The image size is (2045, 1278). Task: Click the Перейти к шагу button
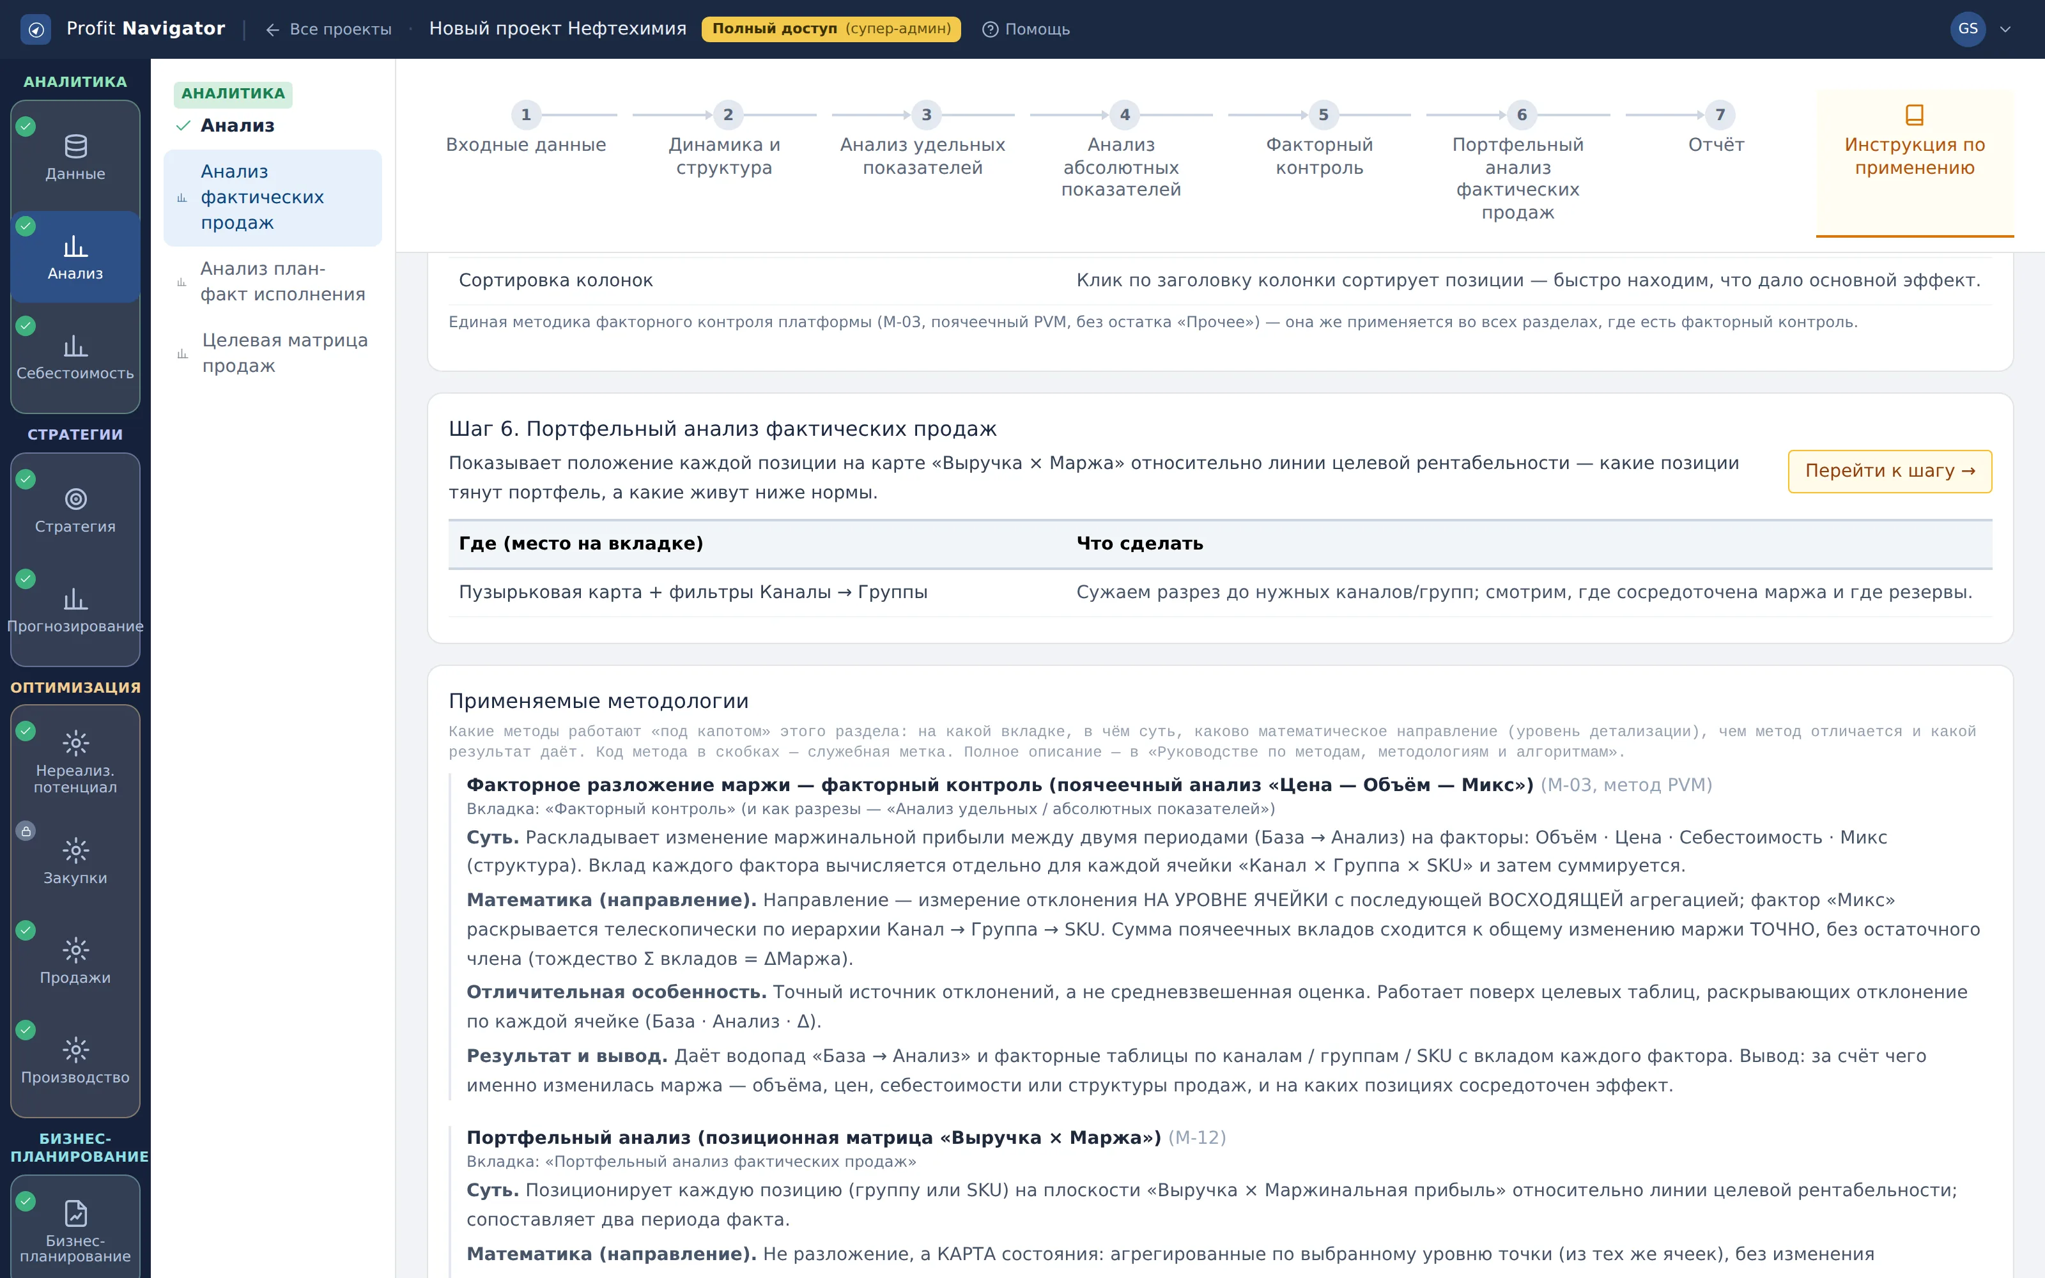[1890, 471]
